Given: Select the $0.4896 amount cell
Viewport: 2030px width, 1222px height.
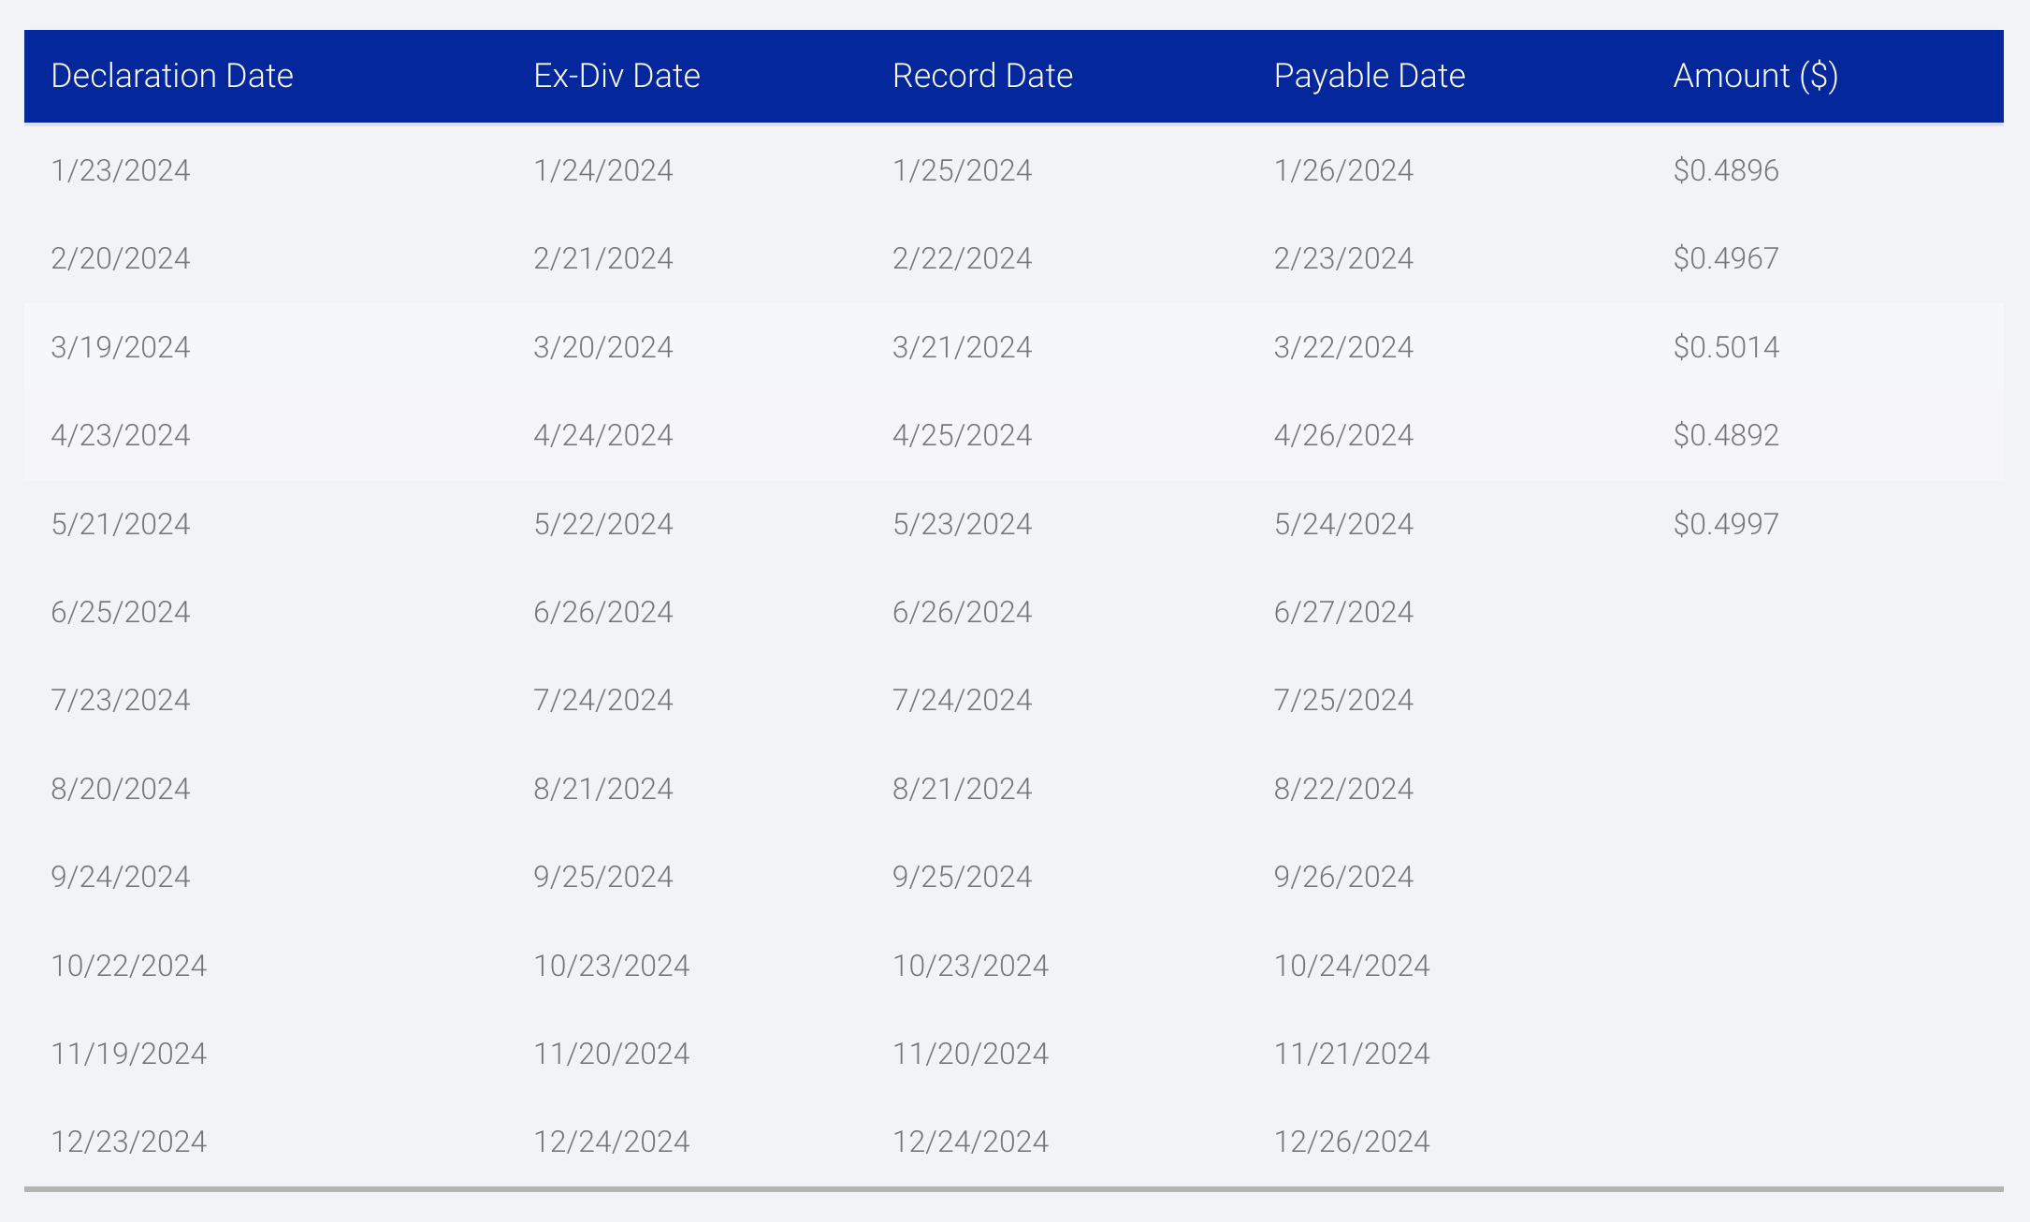Looking at the screenshot, I should tap(1725, 170).
